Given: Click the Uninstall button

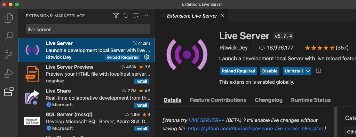Looking at the screenshot, I should 294,71.
